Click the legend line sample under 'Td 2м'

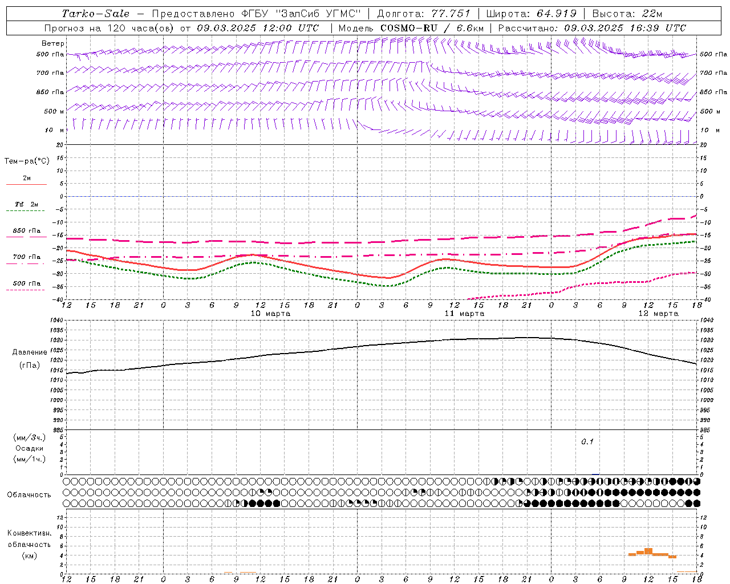coord(26,211)
